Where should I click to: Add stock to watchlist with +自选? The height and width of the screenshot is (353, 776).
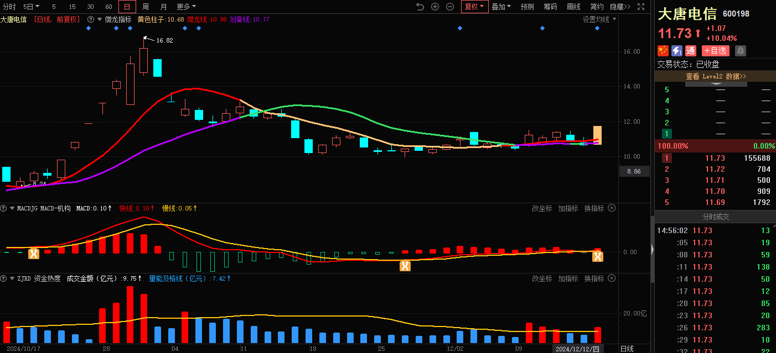[716, 51]
